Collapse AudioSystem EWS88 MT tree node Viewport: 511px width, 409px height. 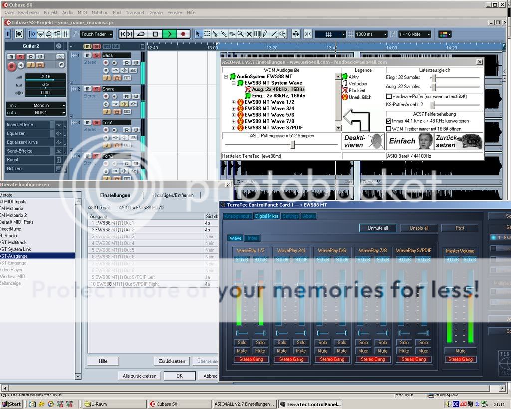point(226,77)
